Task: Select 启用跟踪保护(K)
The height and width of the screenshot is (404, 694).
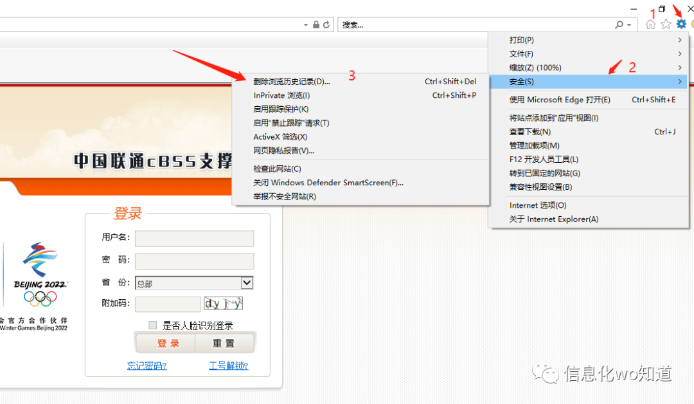Action: point(360,109)
